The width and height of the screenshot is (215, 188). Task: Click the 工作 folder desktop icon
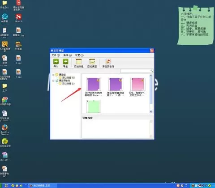[x=4, y=86]
